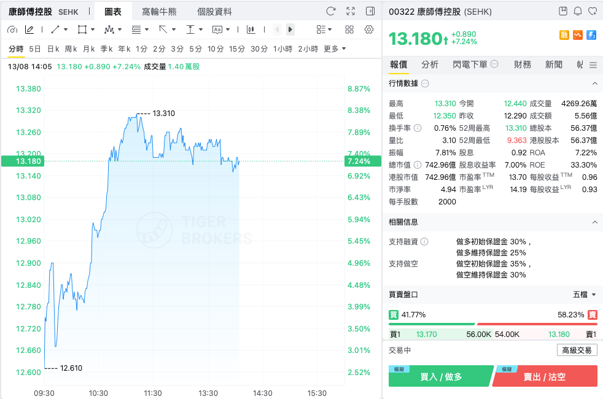This screenshot has width=603, height=399.
Task: Switch to the 窩輪牛熊 tab
Action: (x=159, y=12)
